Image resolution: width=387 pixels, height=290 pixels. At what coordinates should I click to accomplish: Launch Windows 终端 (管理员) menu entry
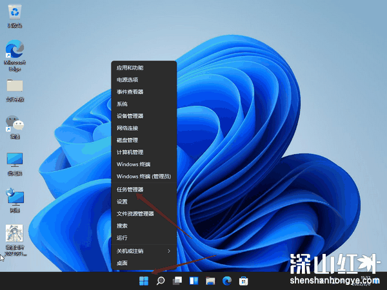pos(144,177)
